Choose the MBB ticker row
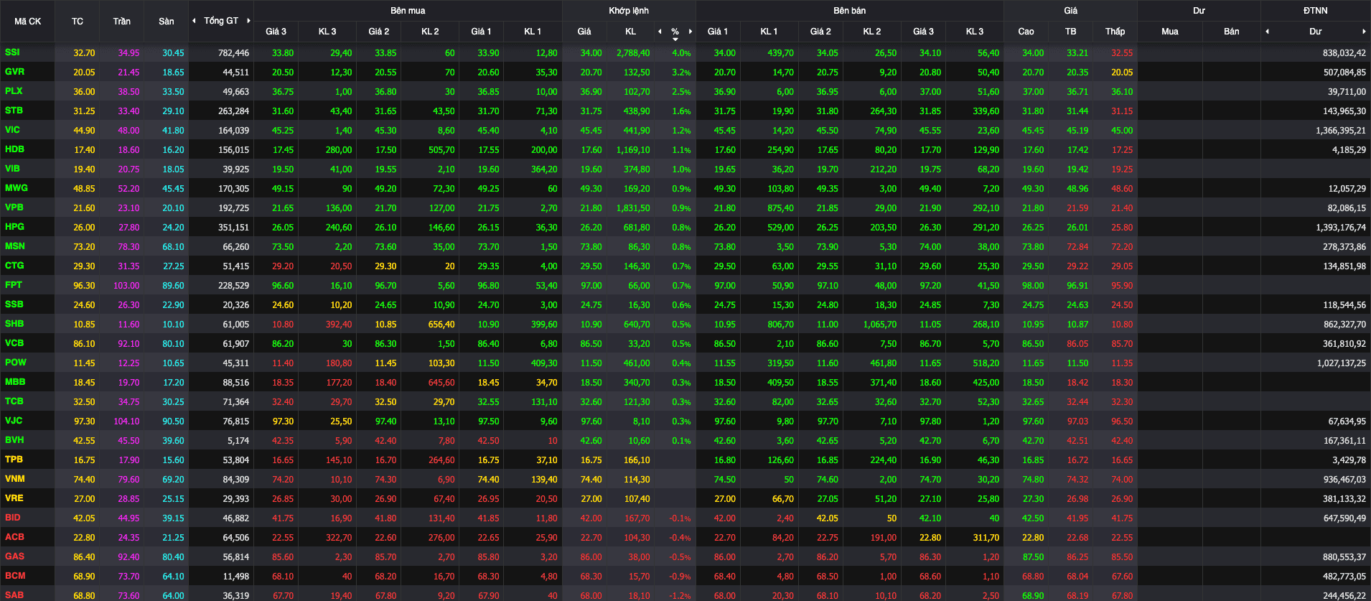 click(14, 382)
